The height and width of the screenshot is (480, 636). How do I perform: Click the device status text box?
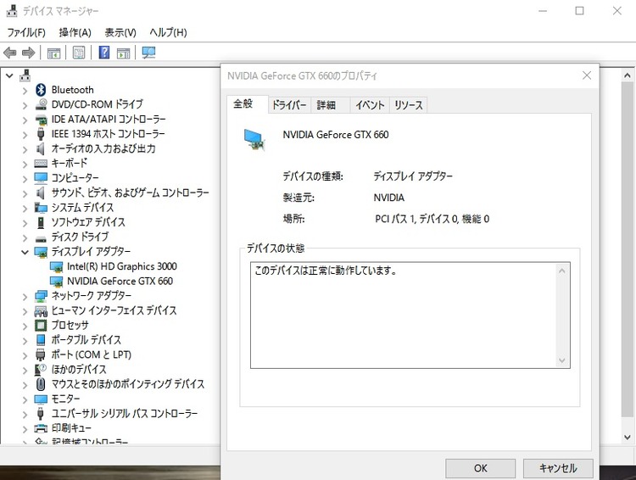(410, 315)
